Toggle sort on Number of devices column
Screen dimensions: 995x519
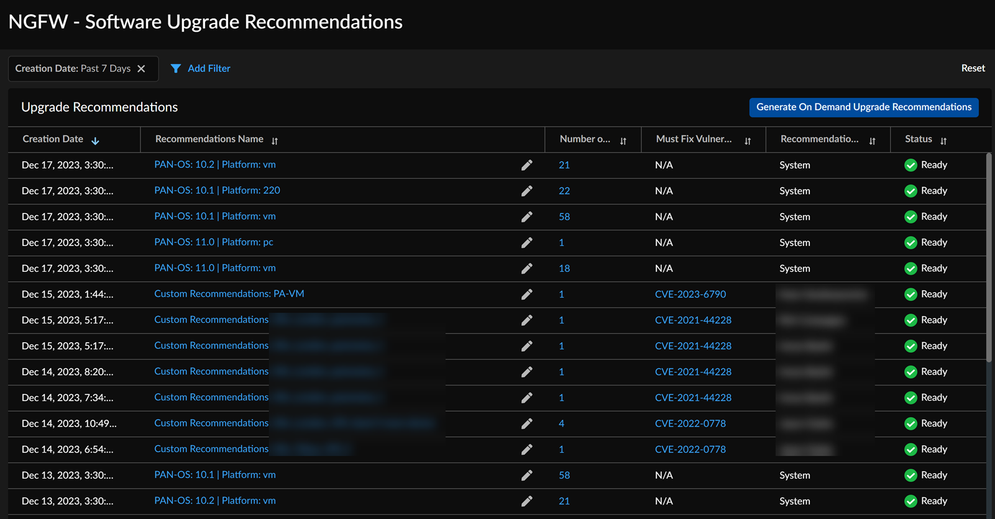[x=623, y=141]
